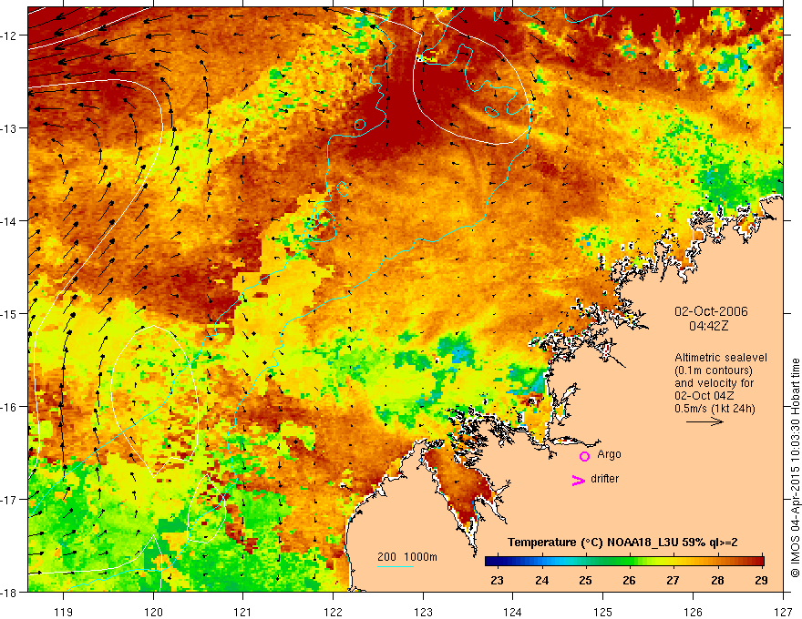The width and height of the screenshot is (802, 619).
Task: Click the latitude axis label -17
Action: 9,499
